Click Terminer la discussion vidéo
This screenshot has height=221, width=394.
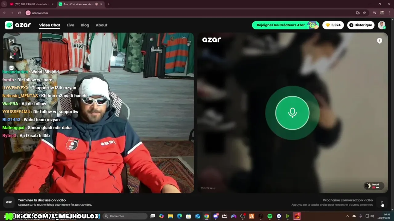pyautogui.click(x=42, y=200)
